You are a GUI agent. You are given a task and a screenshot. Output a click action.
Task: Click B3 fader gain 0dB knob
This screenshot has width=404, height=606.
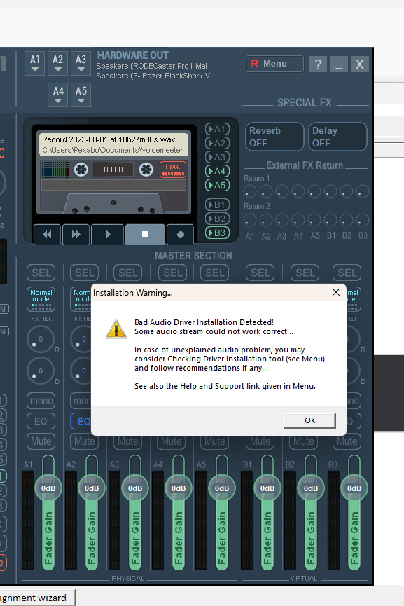[354, 488]
